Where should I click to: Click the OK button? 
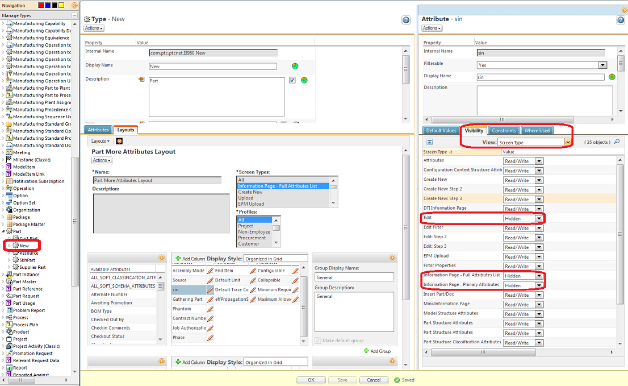[x=311, y=380]
